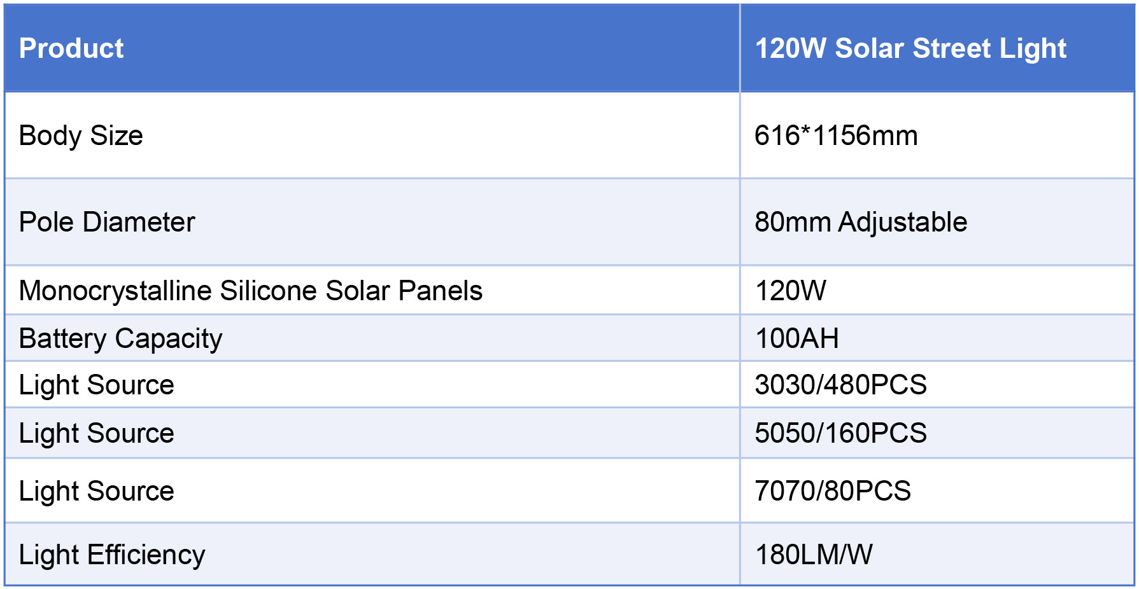
Task: Click Monocrystalline Silicone Solar Panels label
Action: pos(251,291)
